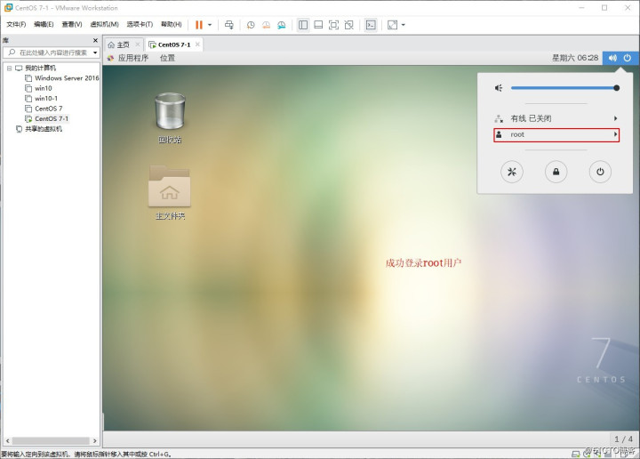Open the 虚拟机(M) menu
The width and height of the screenshot is (640, 459).
(105, 25)
